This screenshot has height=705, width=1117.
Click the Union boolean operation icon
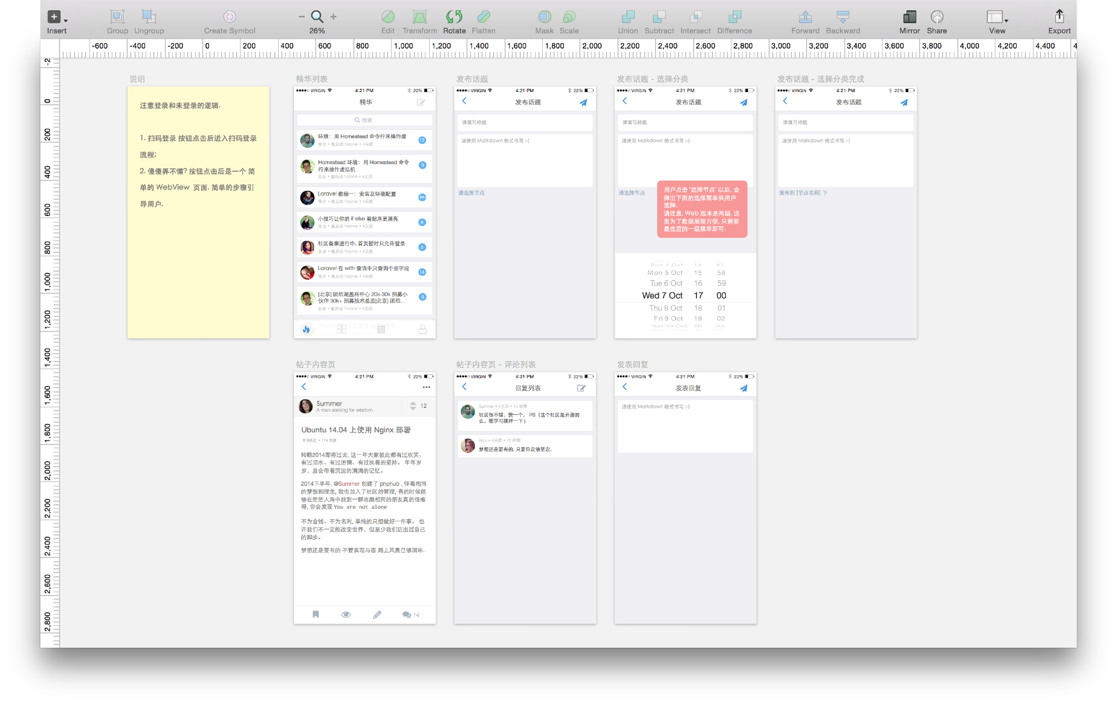tap(628, 17)
